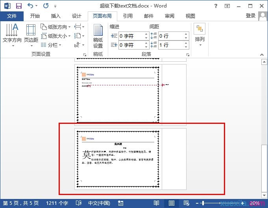Click the Save icon in quick access toolbar
The height and width of the screenshot is (208, 268).
[x=19, y=6]
